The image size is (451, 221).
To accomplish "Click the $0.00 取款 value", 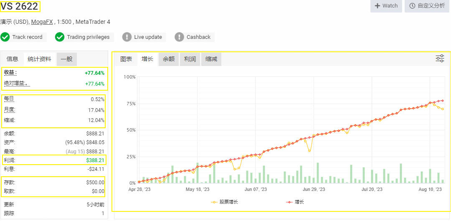I will point(97,191).
